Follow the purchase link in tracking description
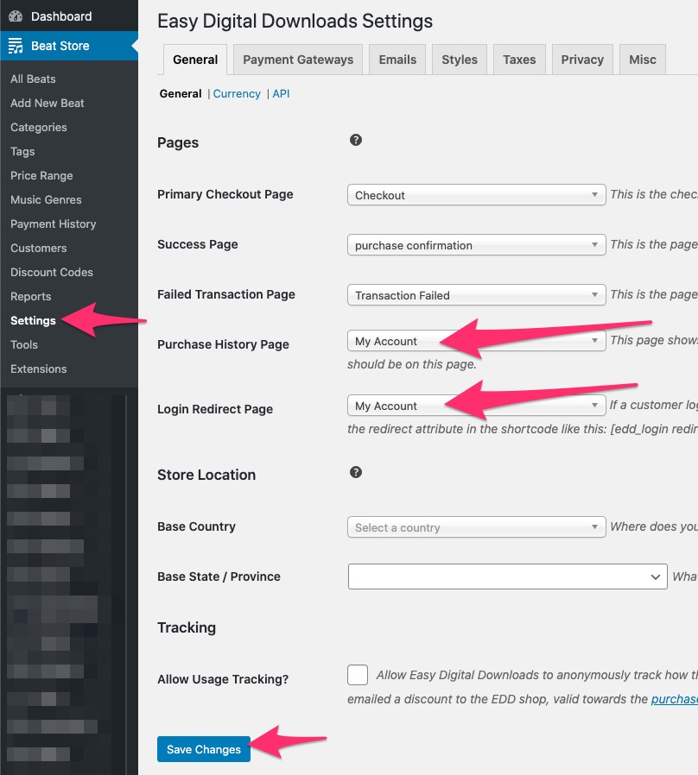The height and width of the screenshot is (775, 698). (x=675, y=699)
